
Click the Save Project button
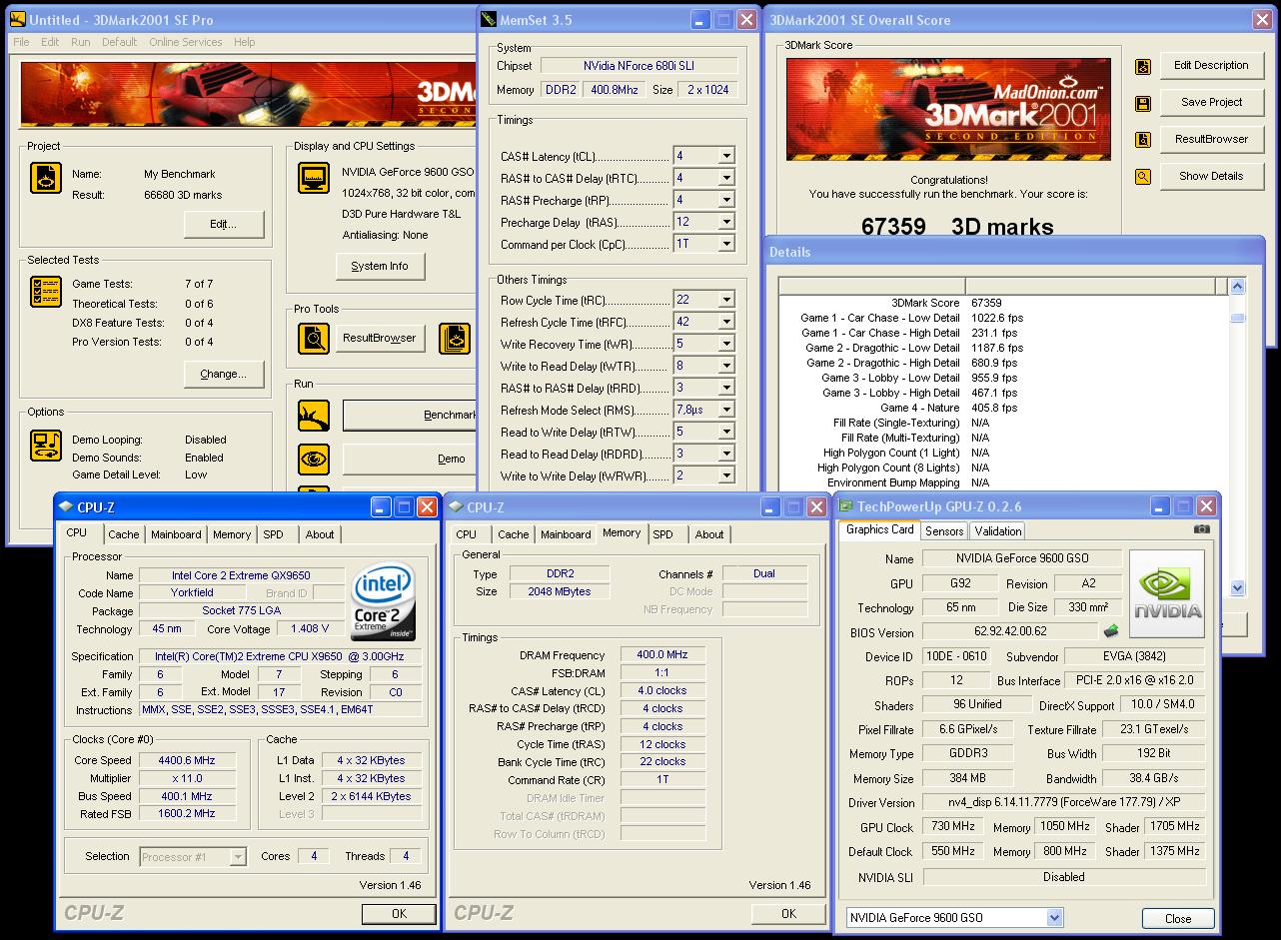(1211, 102)
